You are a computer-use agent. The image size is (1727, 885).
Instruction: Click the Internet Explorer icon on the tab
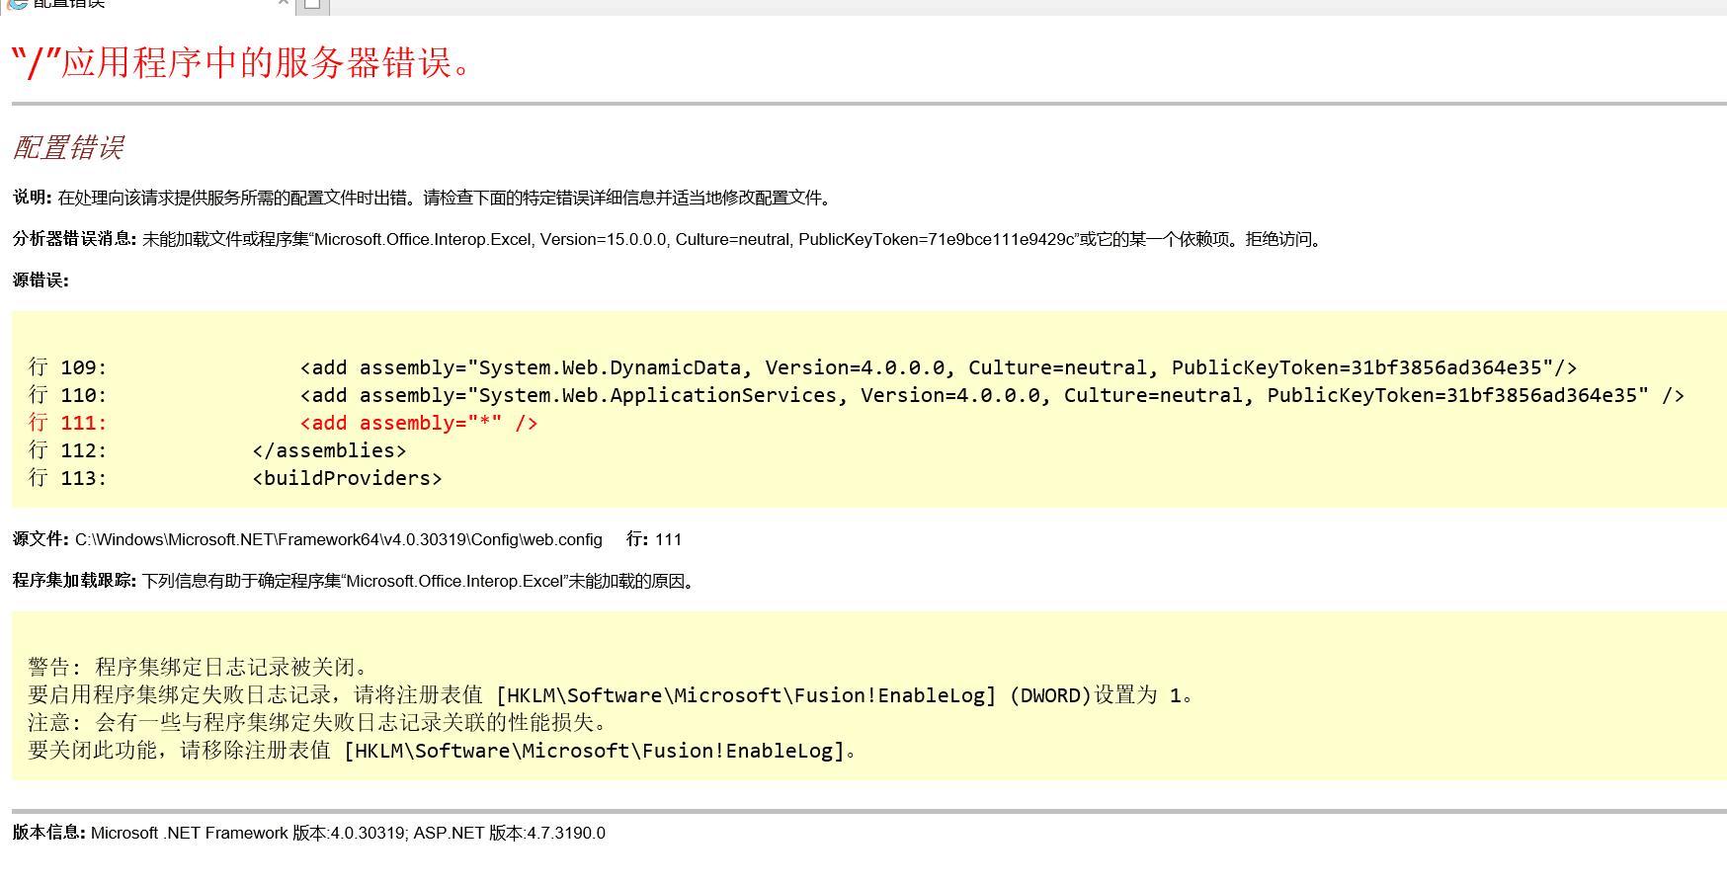point(18,3)
